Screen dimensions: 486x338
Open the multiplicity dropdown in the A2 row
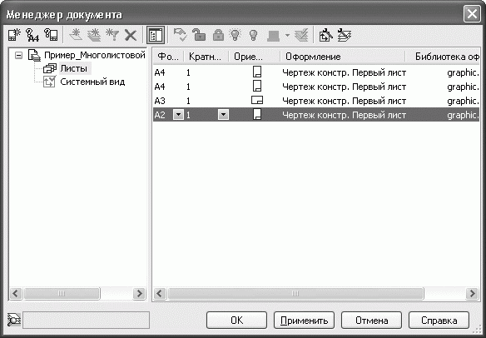click(223, 115)
